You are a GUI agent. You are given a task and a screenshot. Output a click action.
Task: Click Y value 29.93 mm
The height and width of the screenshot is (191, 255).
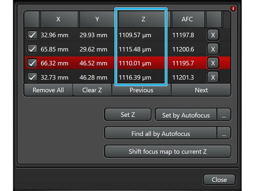coord(93,35)
